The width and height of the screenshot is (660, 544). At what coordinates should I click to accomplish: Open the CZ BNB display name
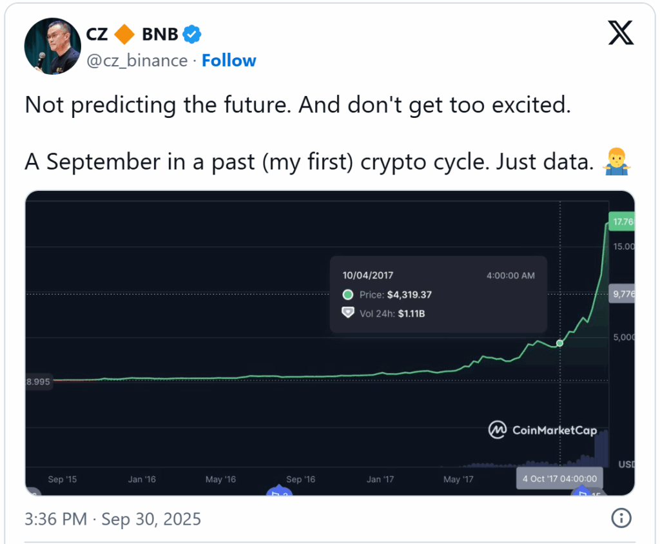tap(132, 35)
